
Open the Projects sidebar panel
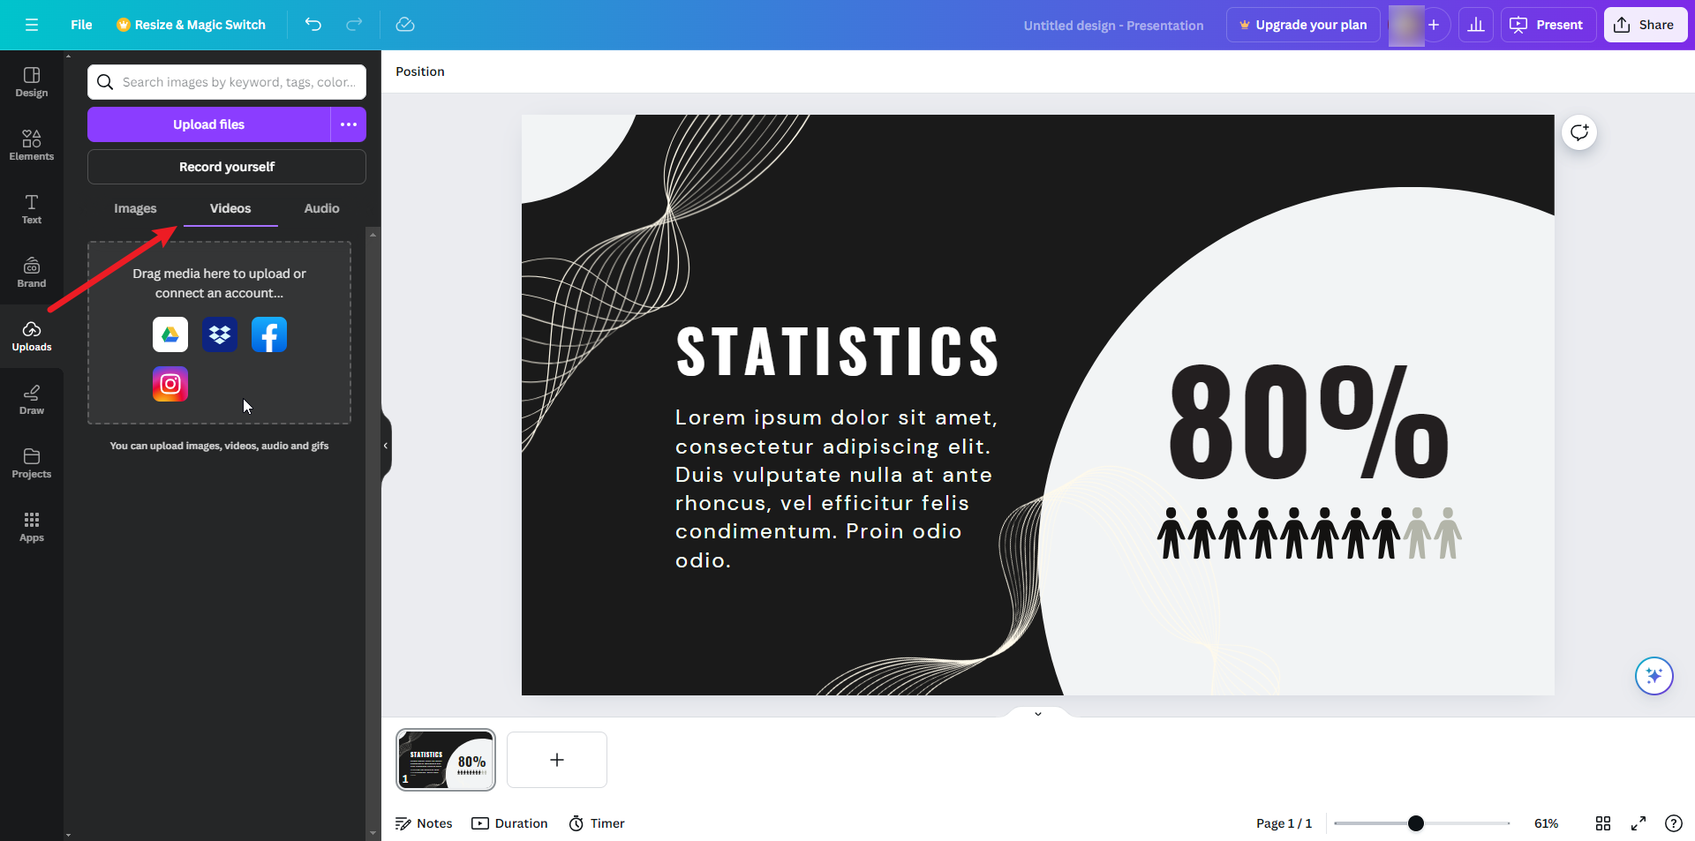32,463
